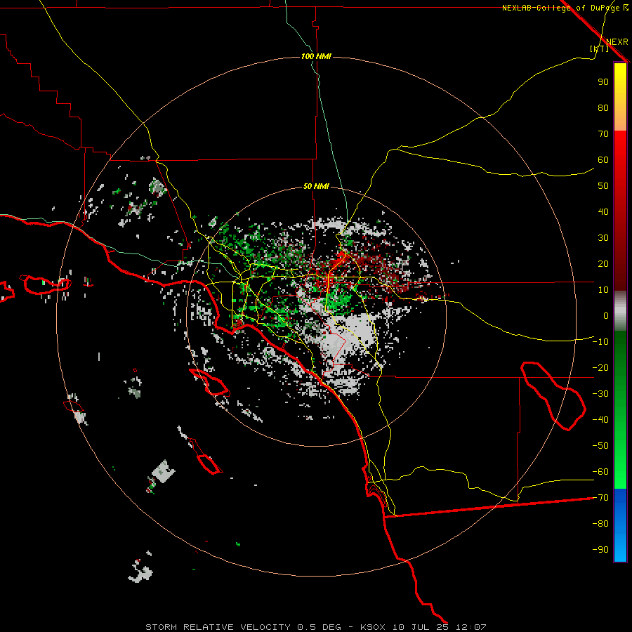Click the 10 JUL 25 date text
This screenshot has height=632, width=632.
[421, 627]
